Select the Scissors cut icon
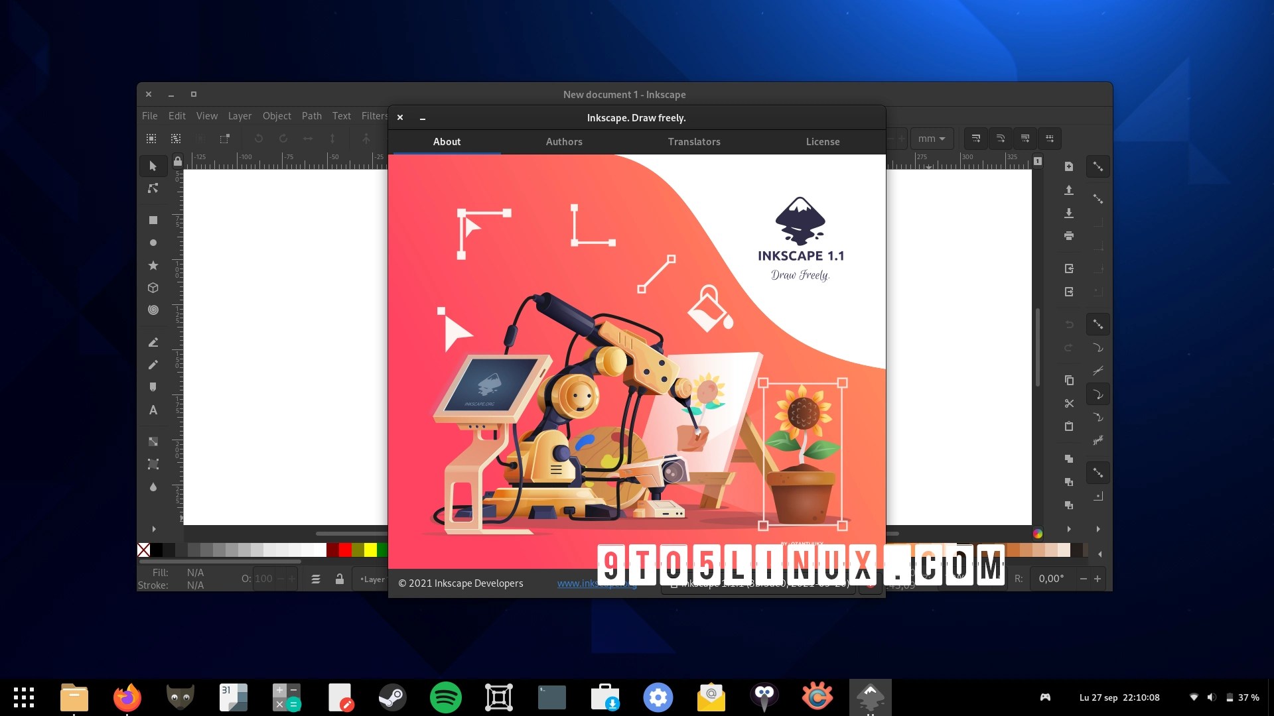Viewport: 1274px width, 716px height. (x=1068, y=403)
